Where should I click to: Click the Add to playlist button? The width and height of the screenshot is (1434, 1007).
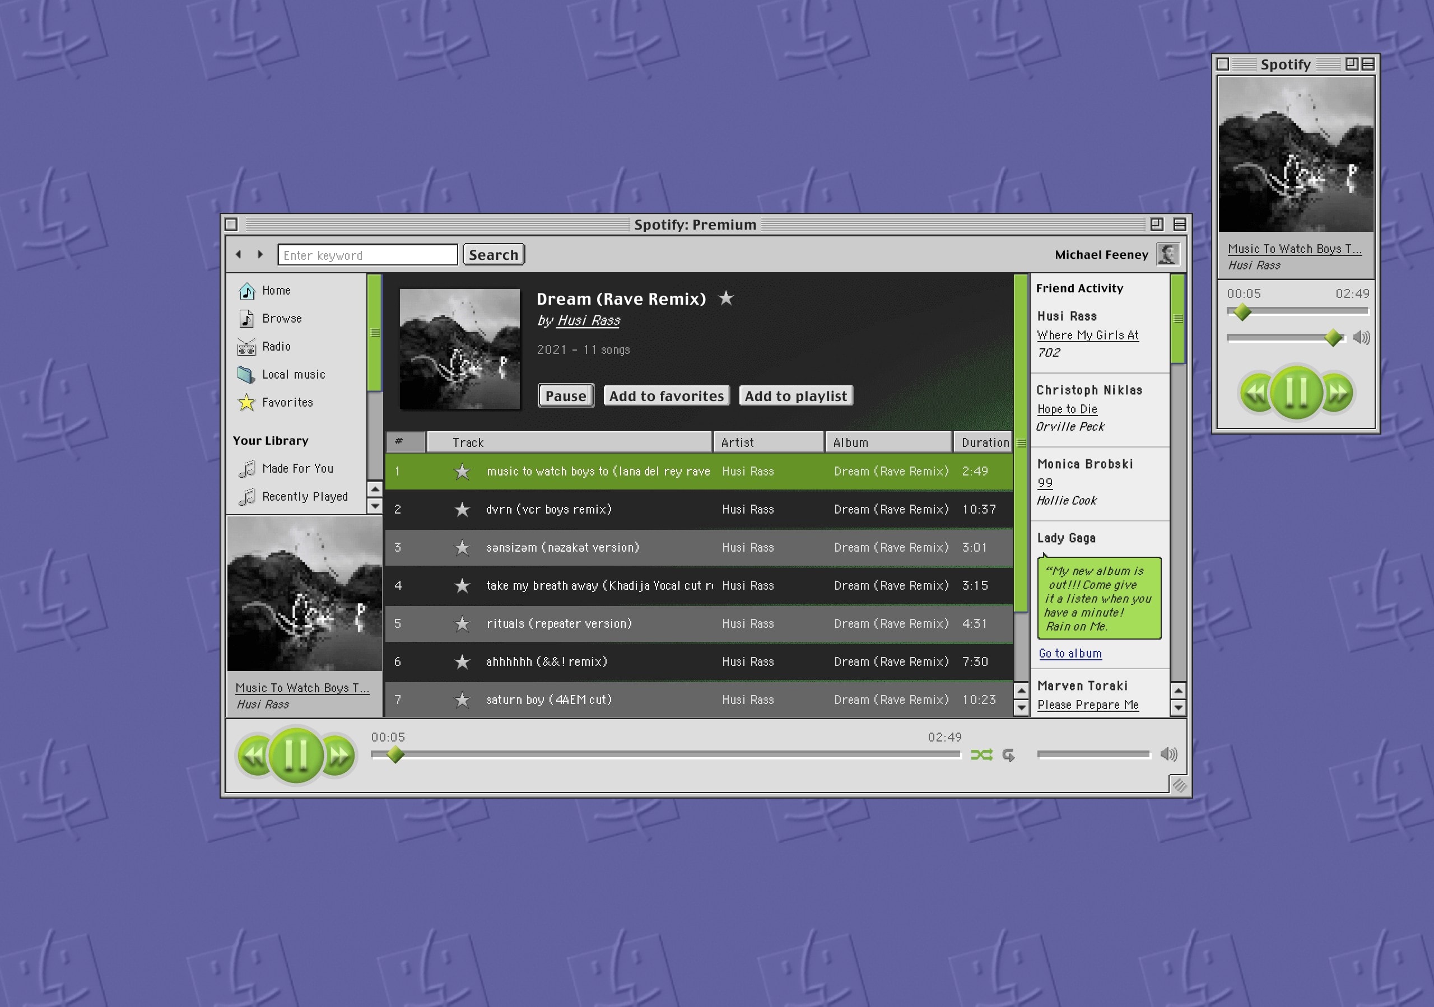point(795,396)
